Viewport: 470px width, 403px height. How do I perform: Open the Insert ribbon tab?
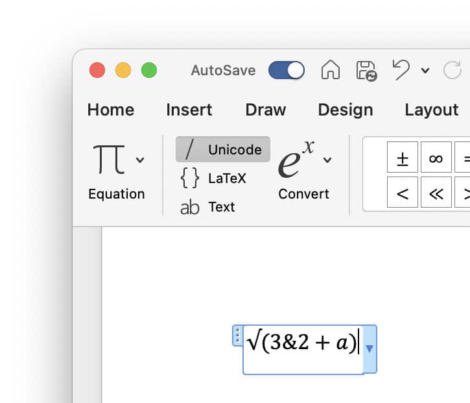tap(189, 110)
